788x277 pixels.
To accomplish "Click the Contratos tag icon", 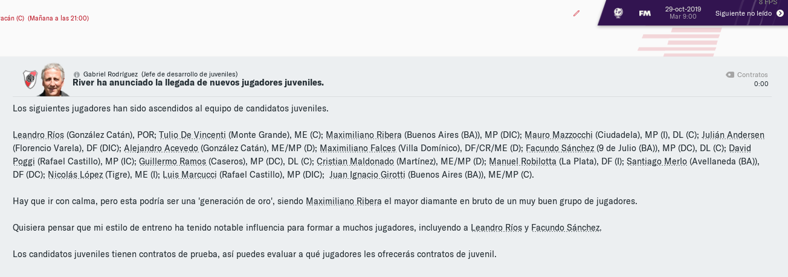I will [730, 75].
